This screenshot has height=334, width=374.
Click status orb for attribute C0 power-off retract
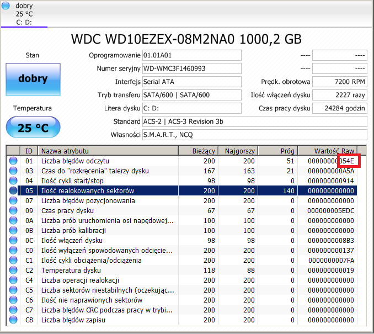(x=13, y=250)
